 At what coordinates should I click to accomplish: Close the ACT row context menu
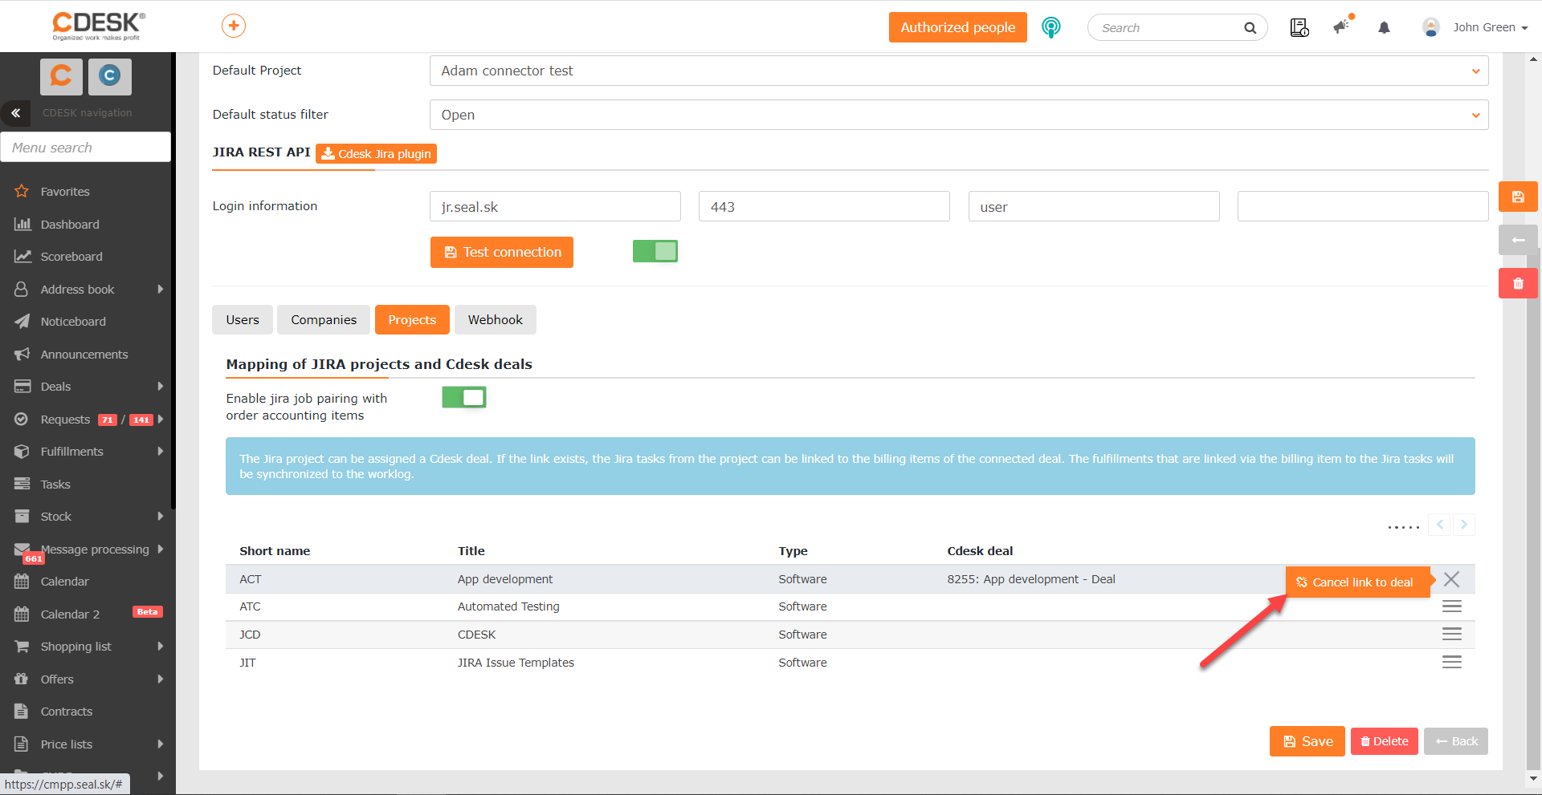(1451, 579)
